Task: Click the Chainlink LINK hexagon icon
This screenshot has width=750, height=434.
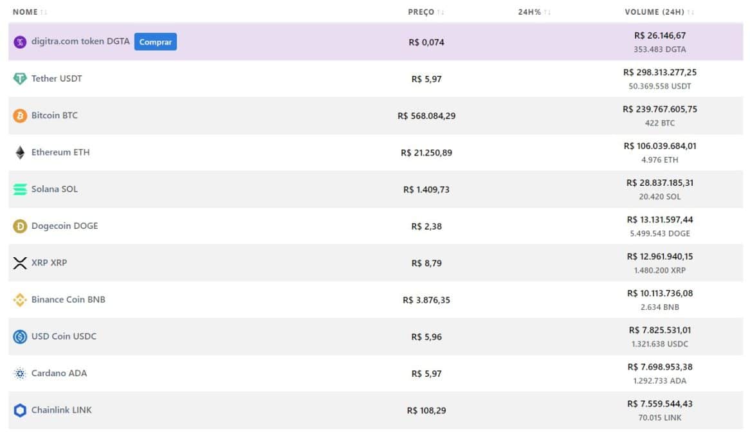Action: 20,410
